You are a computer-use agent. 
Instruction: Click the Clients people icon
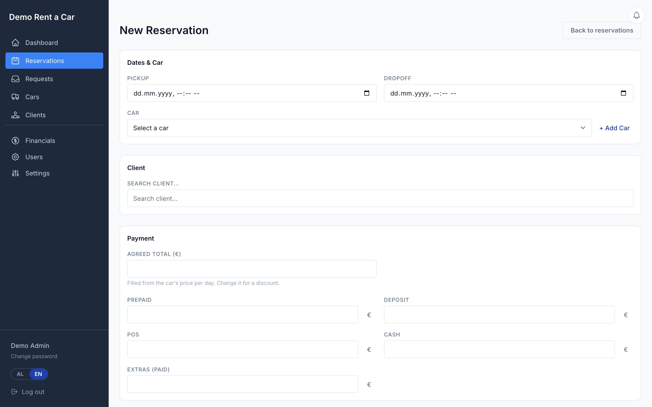(15, 115)
